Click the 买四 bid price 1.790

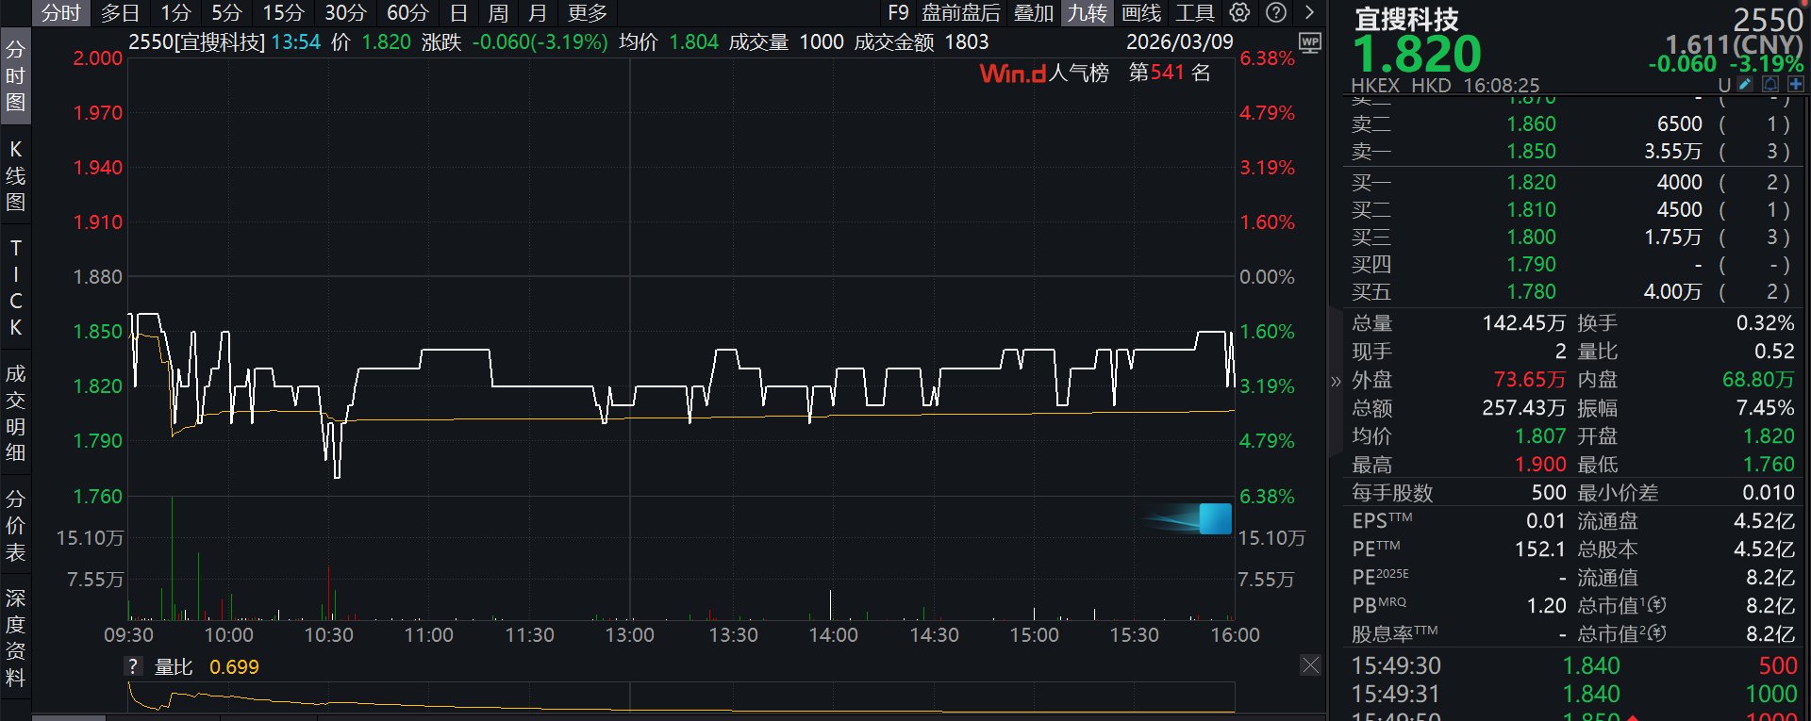point(1531,264)
